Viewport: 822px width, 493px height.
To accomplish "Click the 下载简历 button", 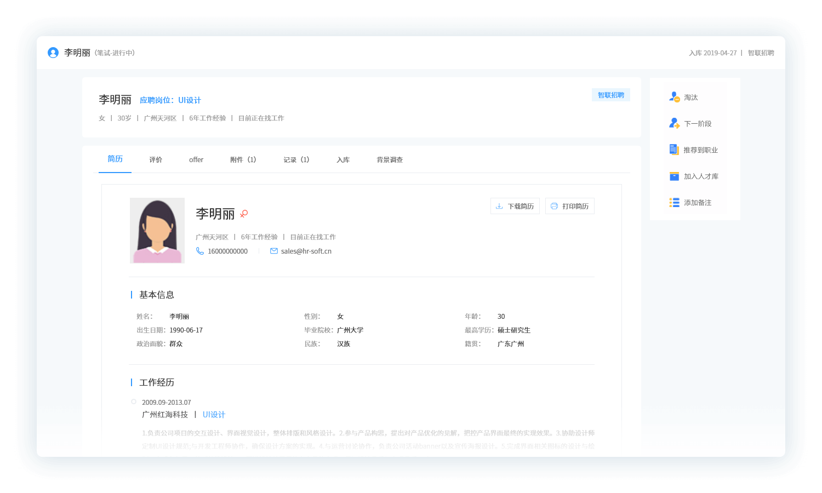I will pos(515,206).
